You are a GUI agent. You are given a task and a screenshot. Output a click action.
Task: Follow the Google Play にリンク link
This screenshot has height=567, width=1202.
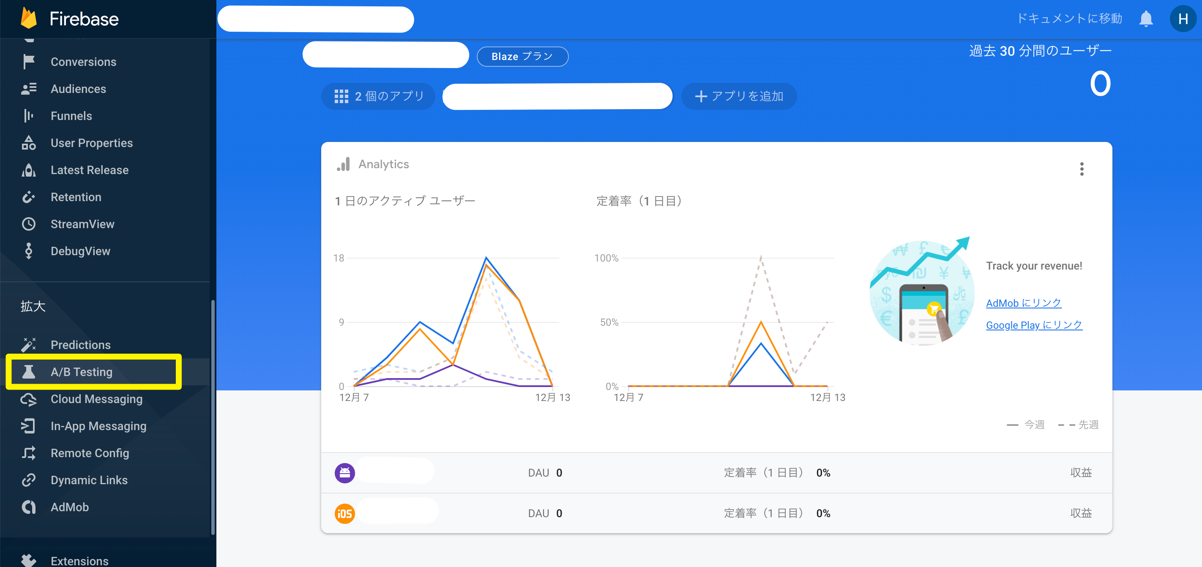tap(1034, 325)
